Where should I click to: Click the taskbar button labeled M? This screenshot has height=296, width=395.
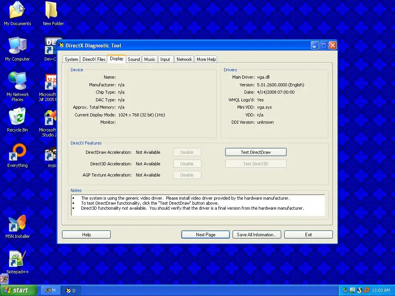coord(50,290)
